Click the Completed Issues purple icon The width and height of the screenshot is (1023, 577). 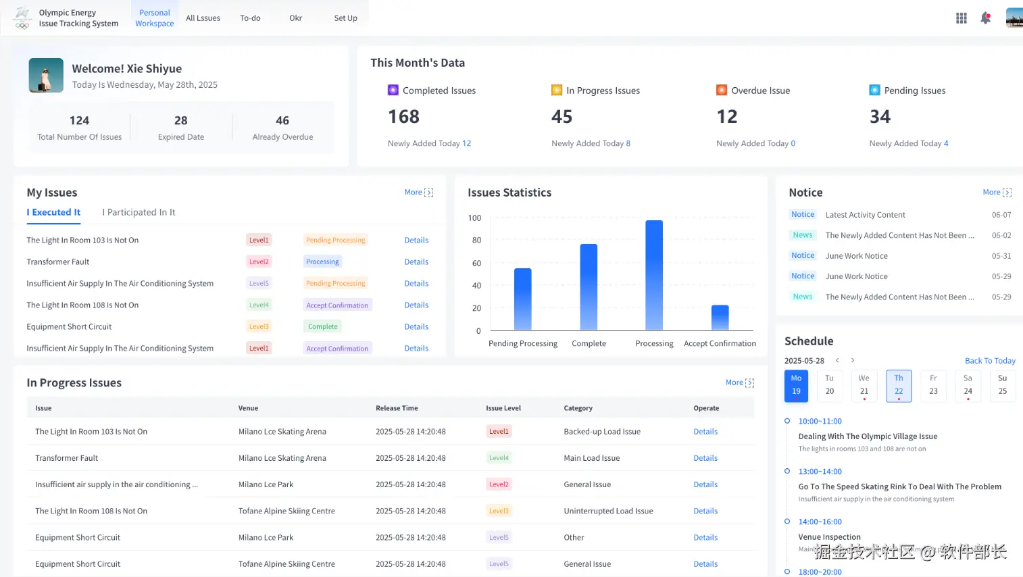coord(393,90)
